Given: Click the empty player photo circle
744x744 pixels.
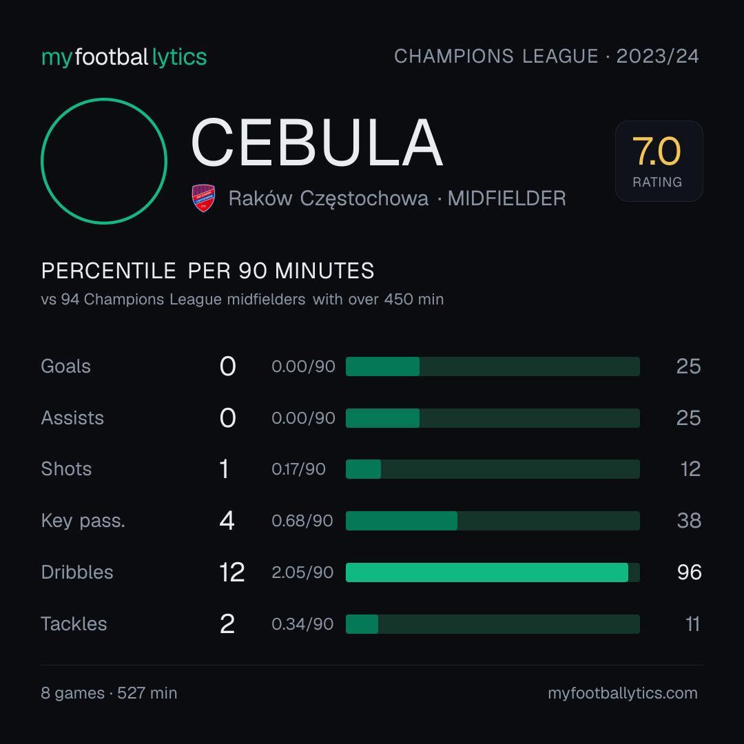Looking at the screenshot, I should pos(104,161).
